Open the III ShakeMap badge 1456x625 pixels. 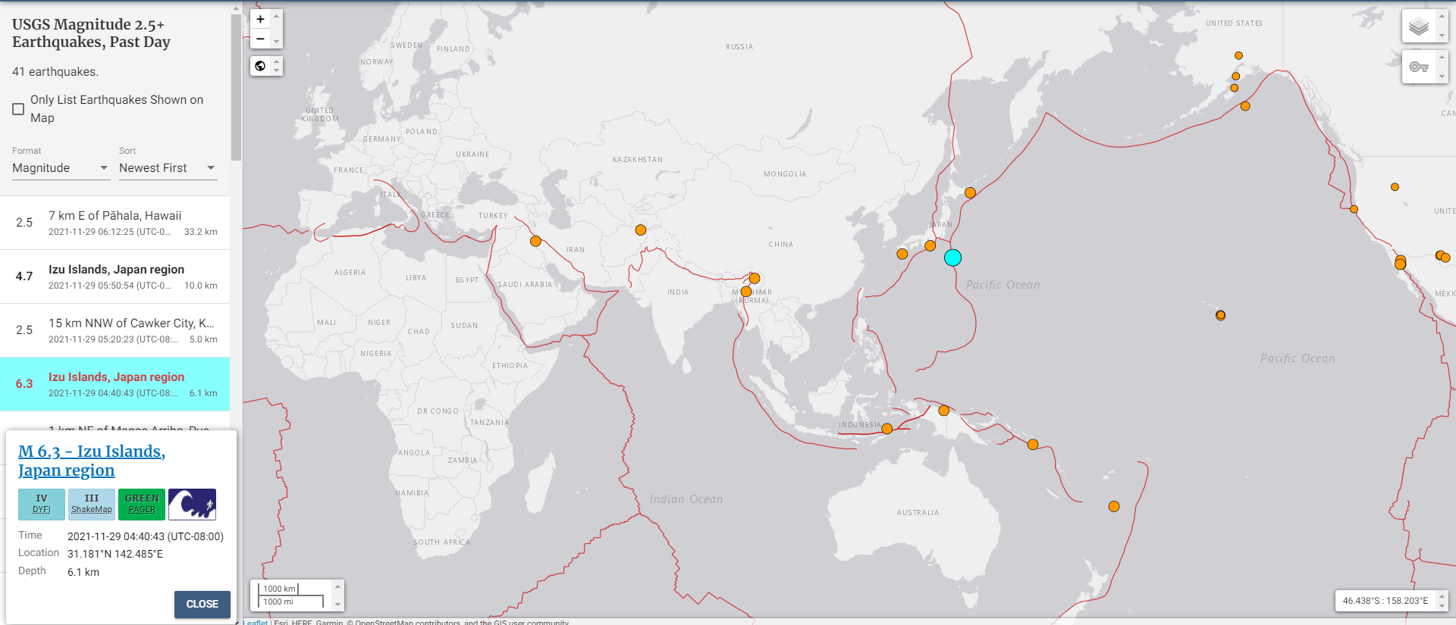(x=92, y=505)
